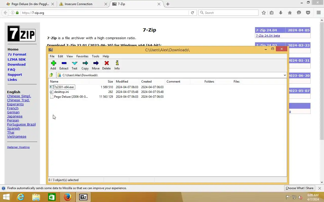Image resolution: width=324 pixels, height=202 pixels.
Task: Open the Help menu in 7-Zip
Action: [x=106, y=56]
